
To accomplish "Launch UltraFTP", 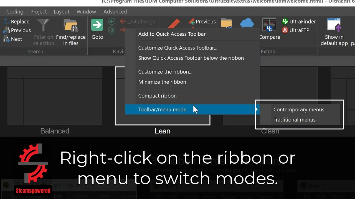I will coord(295,30).
